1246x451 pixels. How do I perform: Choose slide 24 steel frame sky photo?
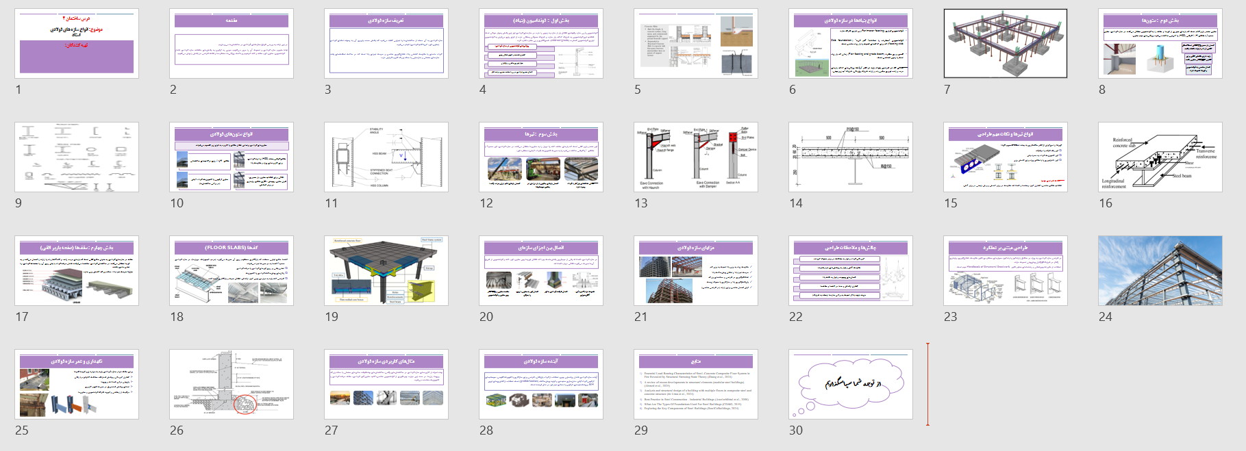(1160, 270)
